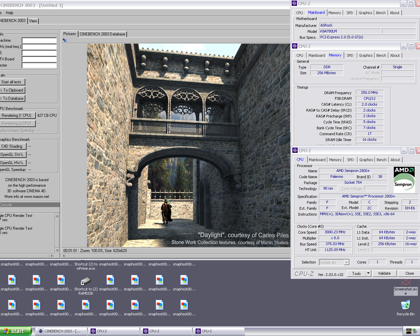Click the To Database button
The width and height of the screenshot is (420, 336).
click(12, 98)
